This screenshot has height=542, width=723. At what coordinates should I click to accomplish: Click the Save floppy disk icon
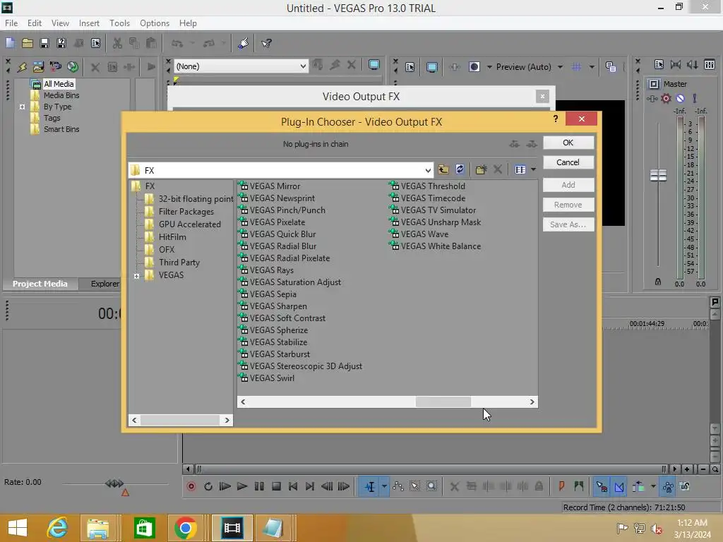pyautogui.click(x=44, y=43)
